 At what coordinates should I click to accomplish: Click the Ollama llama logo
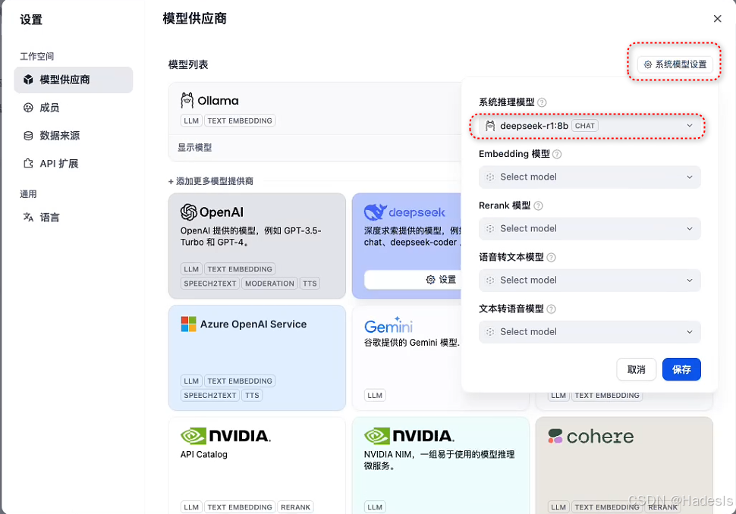point(187,100)
